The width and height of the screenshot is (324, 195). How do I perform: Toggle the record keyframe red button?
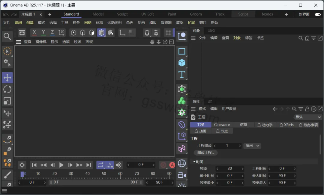163,165
